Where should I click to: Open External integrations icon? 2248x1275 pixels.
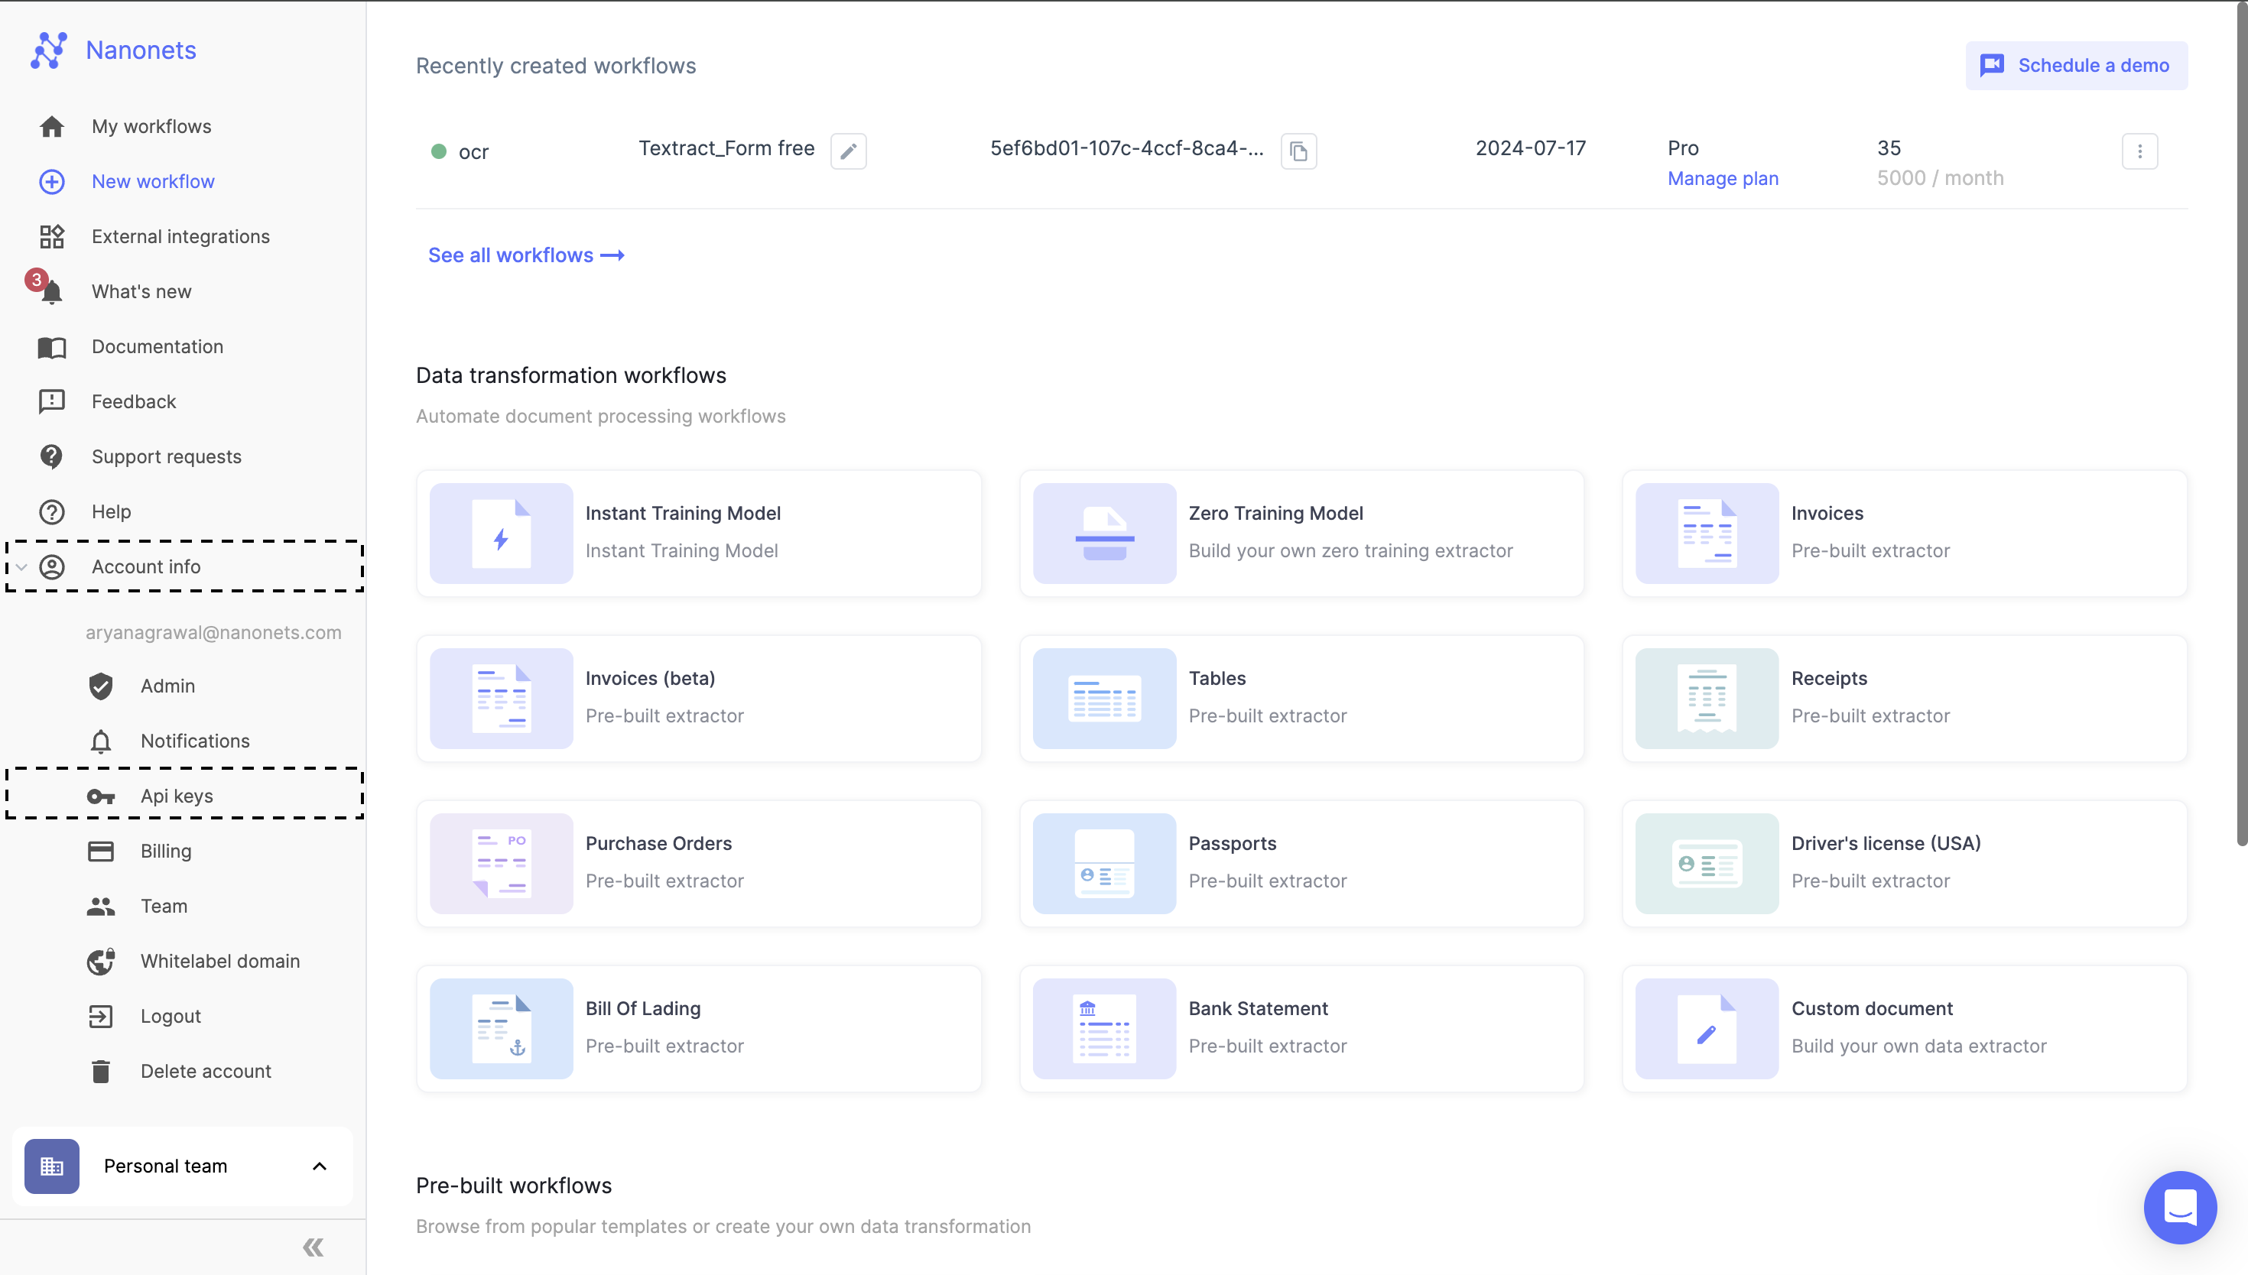click(52, 236)
